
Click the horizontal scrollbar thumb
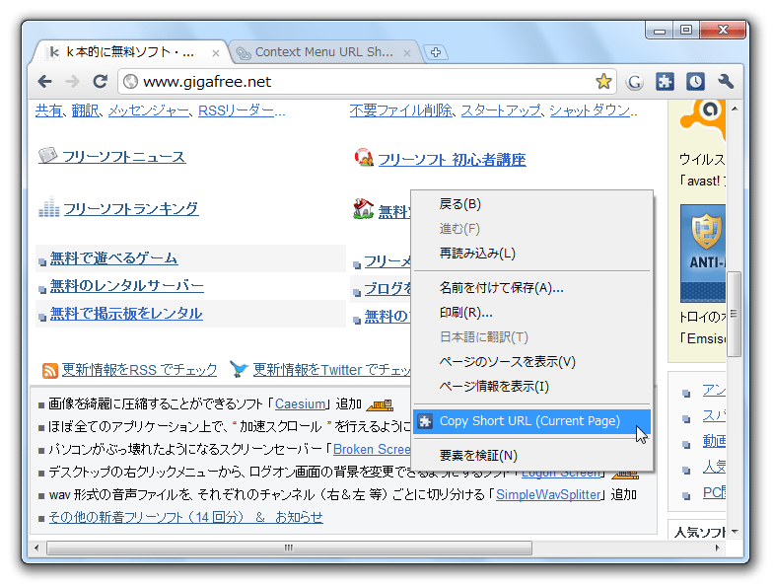(290, 548)
